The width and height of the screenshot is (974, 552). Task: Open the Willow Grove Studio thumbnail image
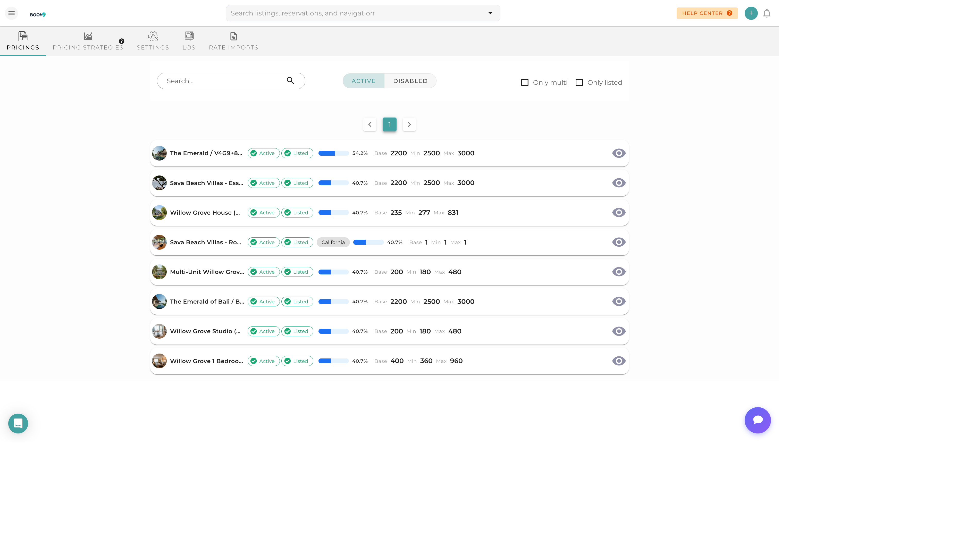tap(159, 331)
